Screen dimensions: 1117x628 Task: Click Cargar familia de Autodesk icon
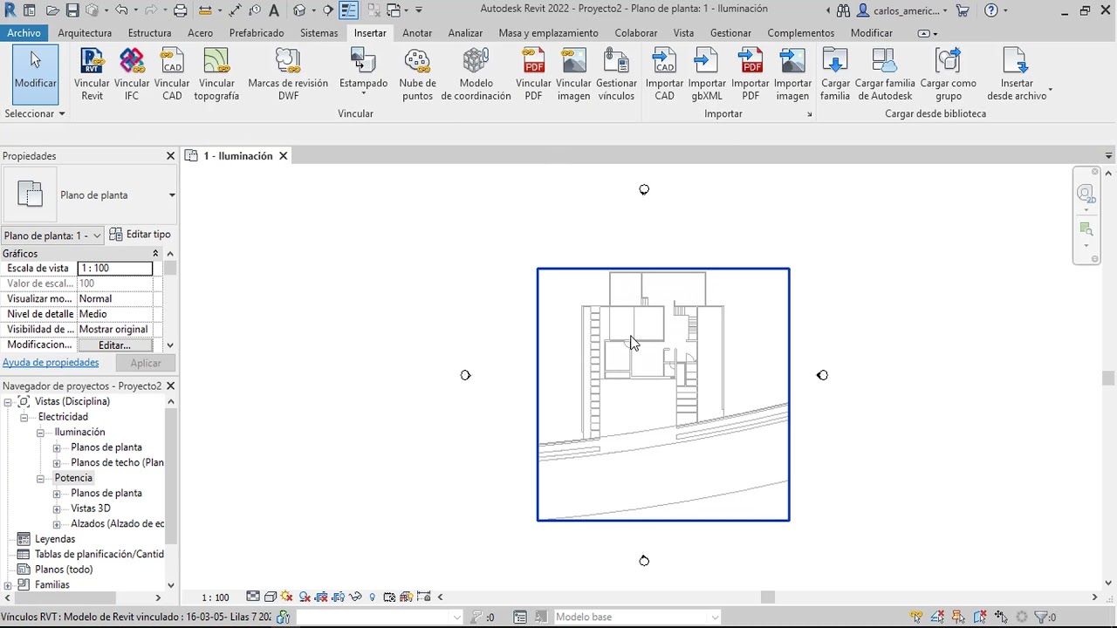coord(885,62)
